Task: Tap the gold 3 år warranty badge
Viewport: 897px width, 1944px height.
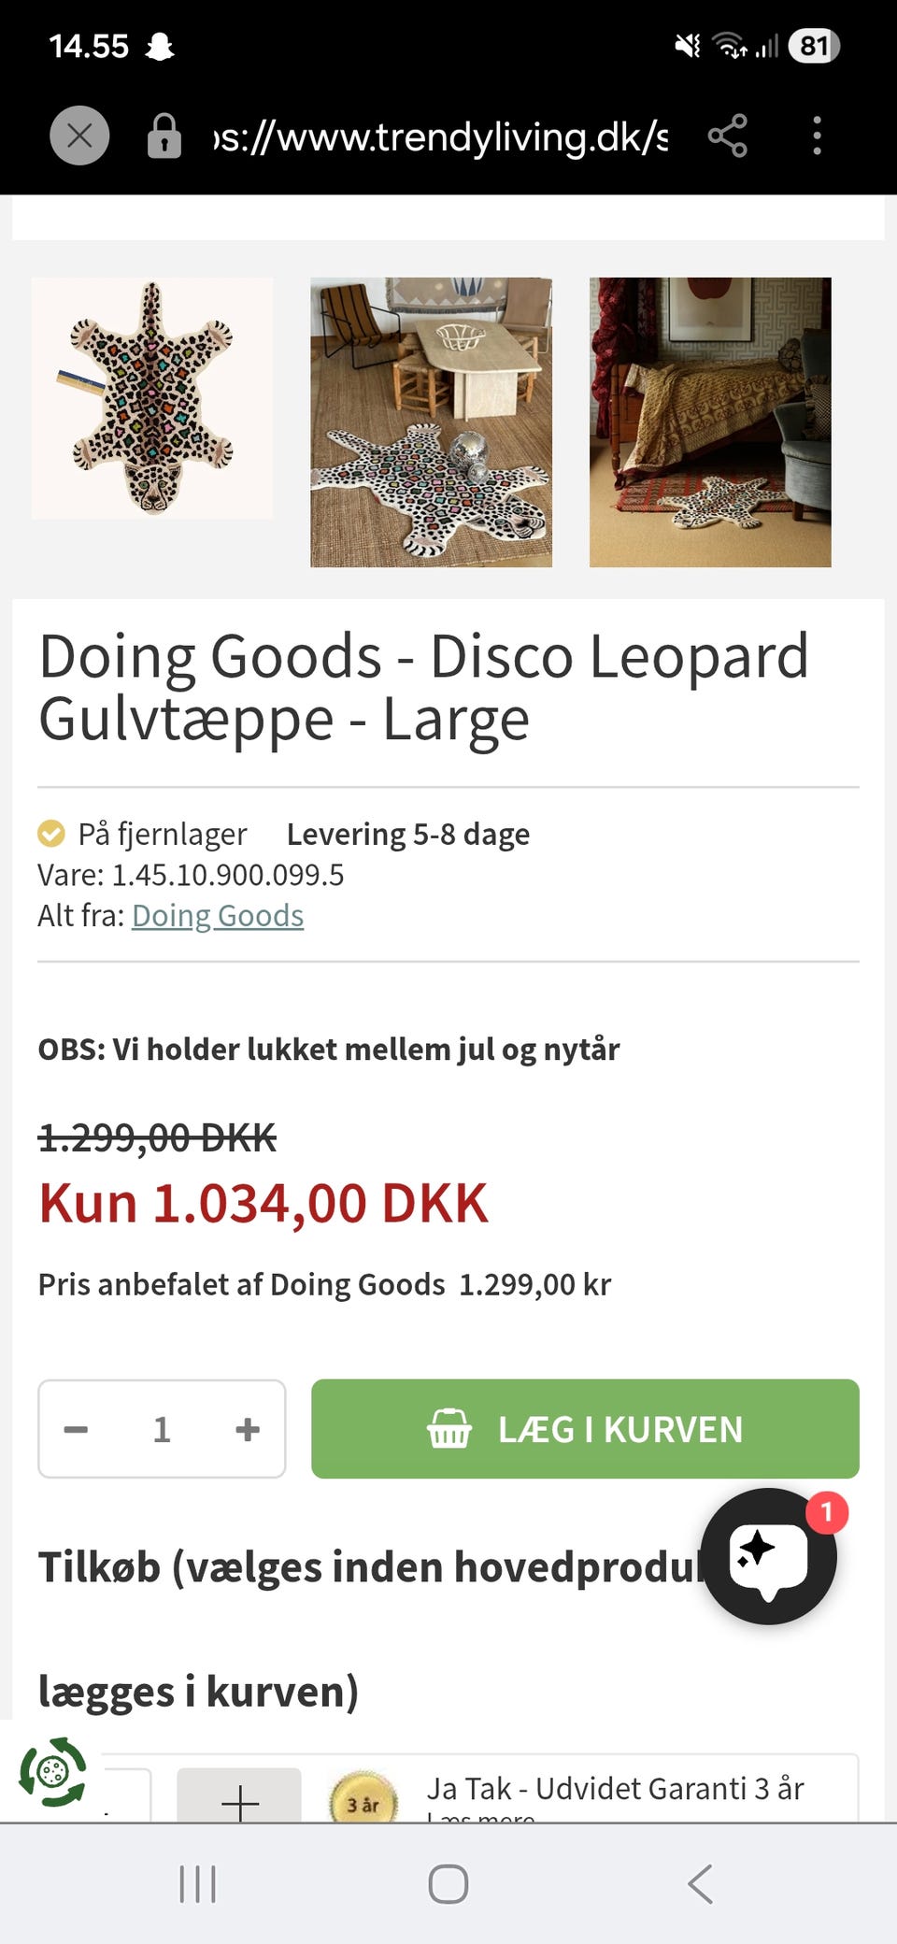Action: pyautogui.click(x=363, y=1802)
